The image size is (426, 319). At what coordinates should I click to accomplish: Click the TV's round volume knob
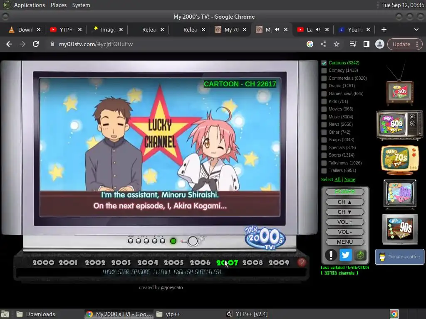point(193,241)
